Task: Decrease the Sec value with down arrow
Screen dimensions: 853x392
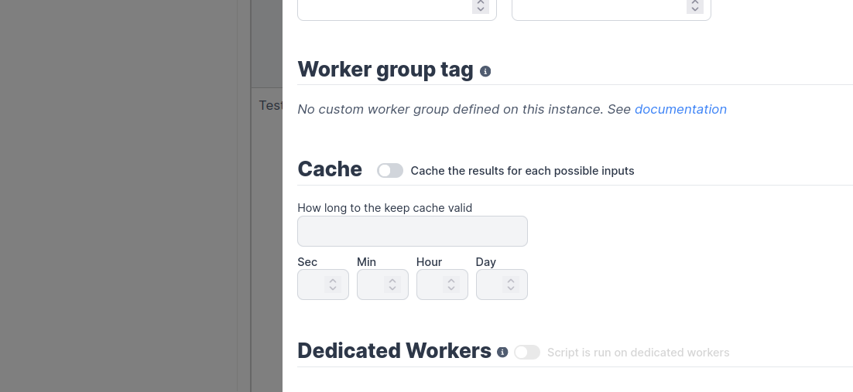Action: point(333,289)
